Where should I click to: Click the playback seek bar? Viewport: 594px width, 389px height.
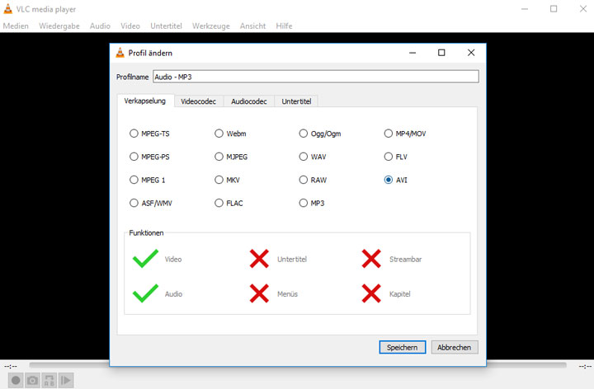[297, 365]
